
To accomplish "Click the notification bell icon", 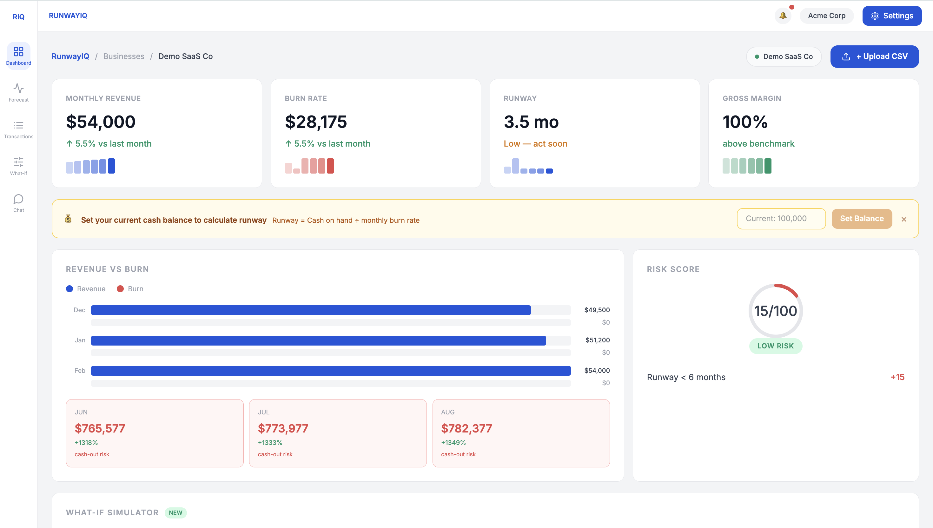I will 783,16.
